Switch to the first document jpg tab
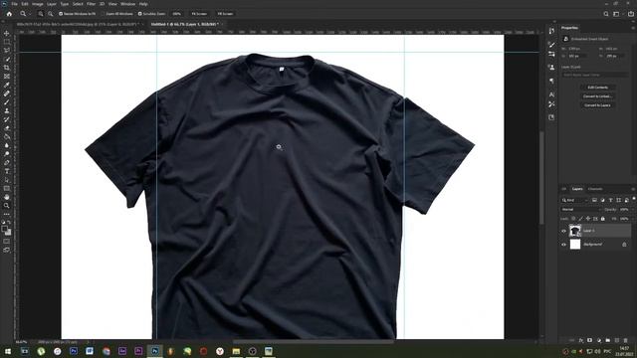Screen dimensions: 637x358 78,24
